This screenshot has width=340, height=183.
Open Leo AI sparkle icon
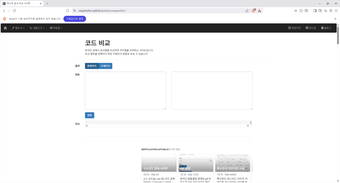(x=326, y=11)
